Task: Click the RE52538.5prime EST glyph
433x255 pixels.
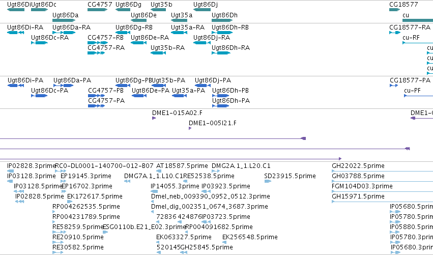Action: coord(185,181)
